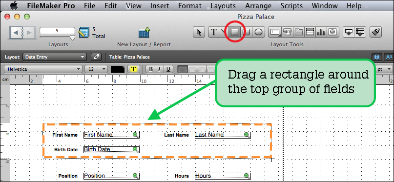394x182 pixels.
Task: Click the layouts ruler-sheet icon
Action: (84, 33)
